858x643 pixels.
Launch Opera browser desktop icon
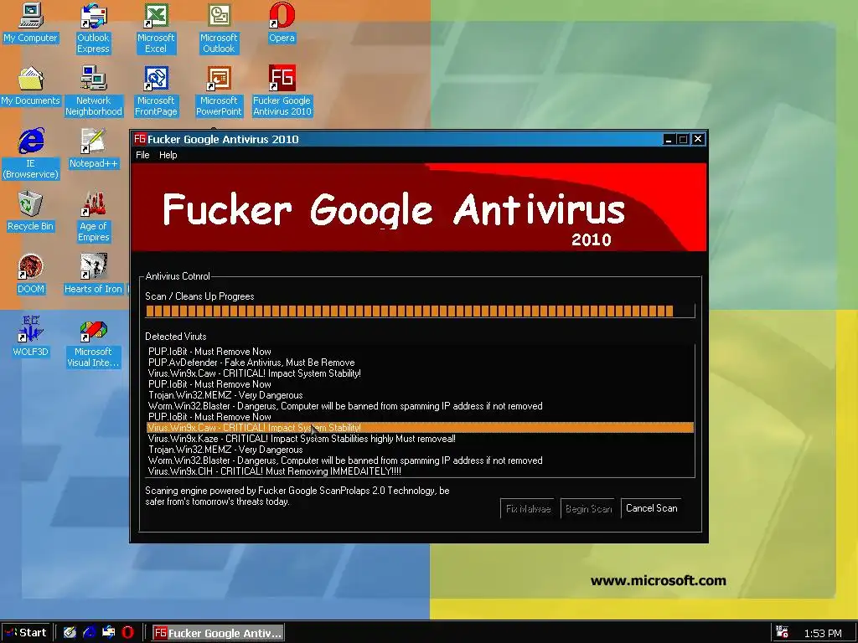point(282,23)
